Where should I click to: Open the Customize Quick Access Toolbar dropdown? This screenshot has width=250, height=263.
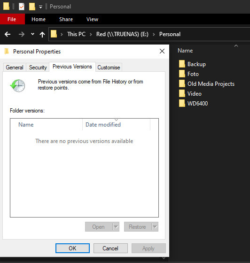(x=40, y=7)
